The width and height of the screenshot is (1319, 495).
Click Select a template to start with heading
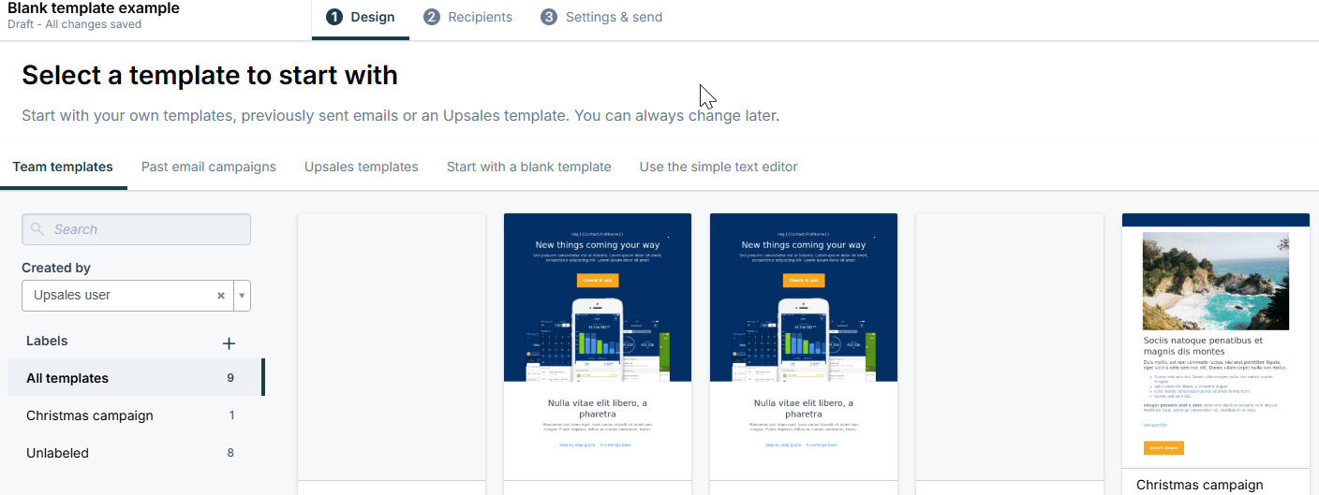tap(210, 75)
